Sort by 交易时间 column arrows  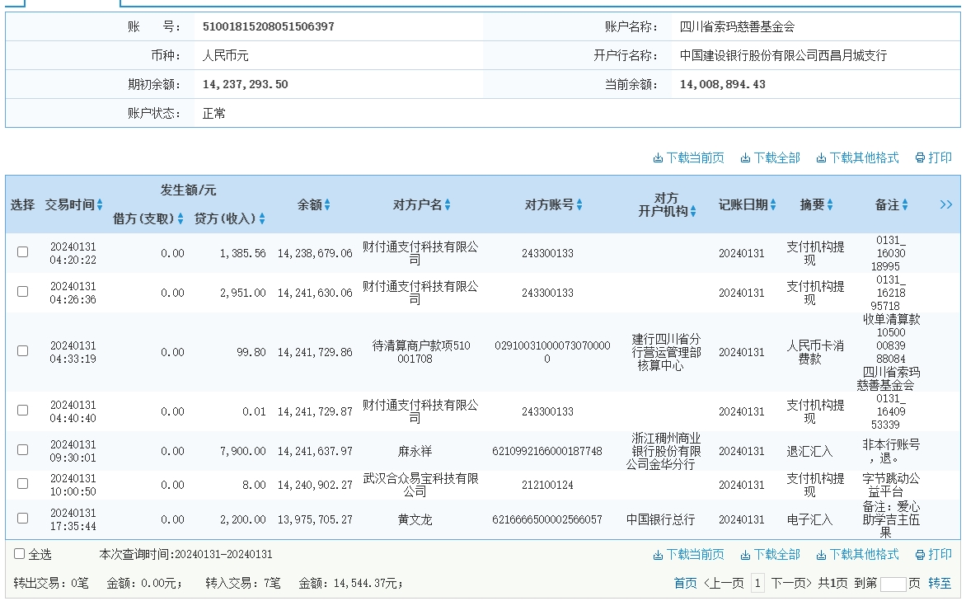pyautogui.click(x=100, y=204)
